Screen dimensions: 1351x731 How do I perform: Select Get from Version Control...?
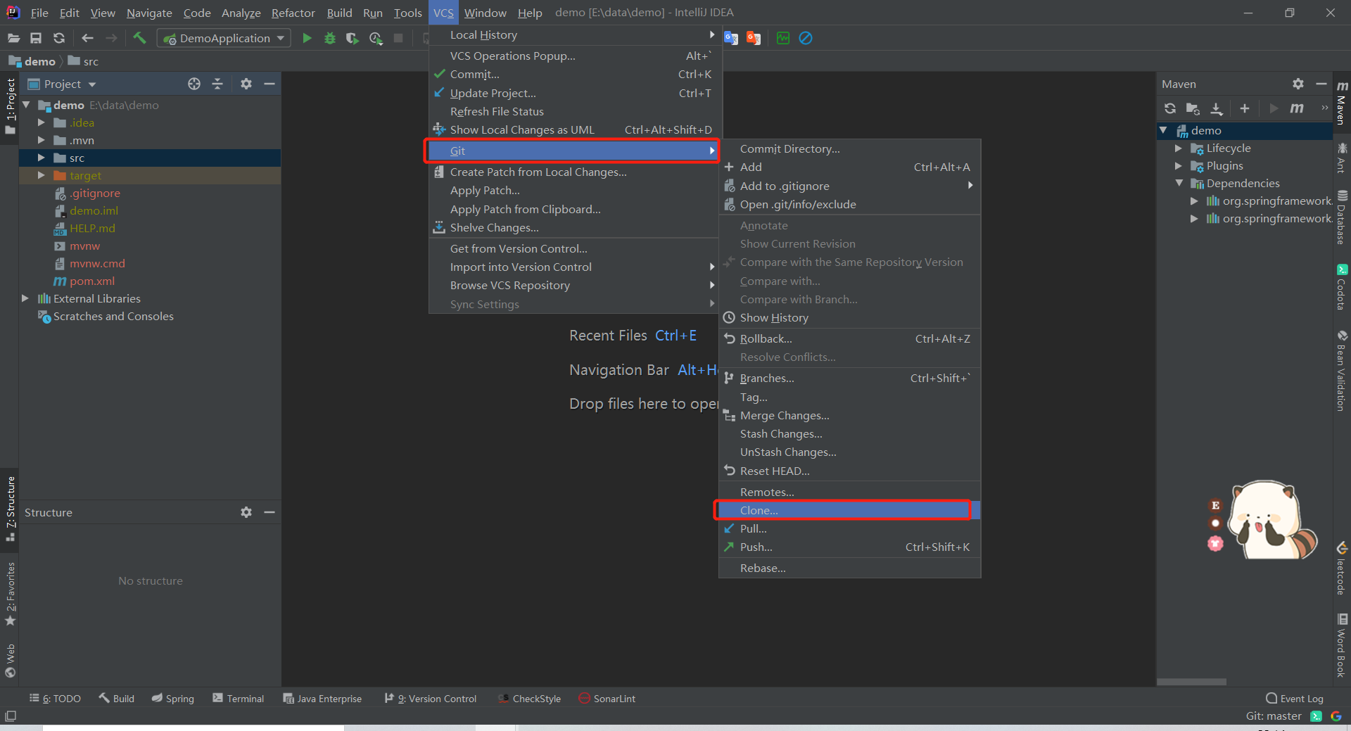pos(573,248)
